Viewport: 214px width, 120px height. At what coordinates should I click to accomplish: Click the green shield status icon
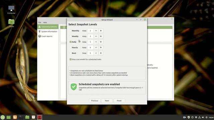tap(74, 87)
